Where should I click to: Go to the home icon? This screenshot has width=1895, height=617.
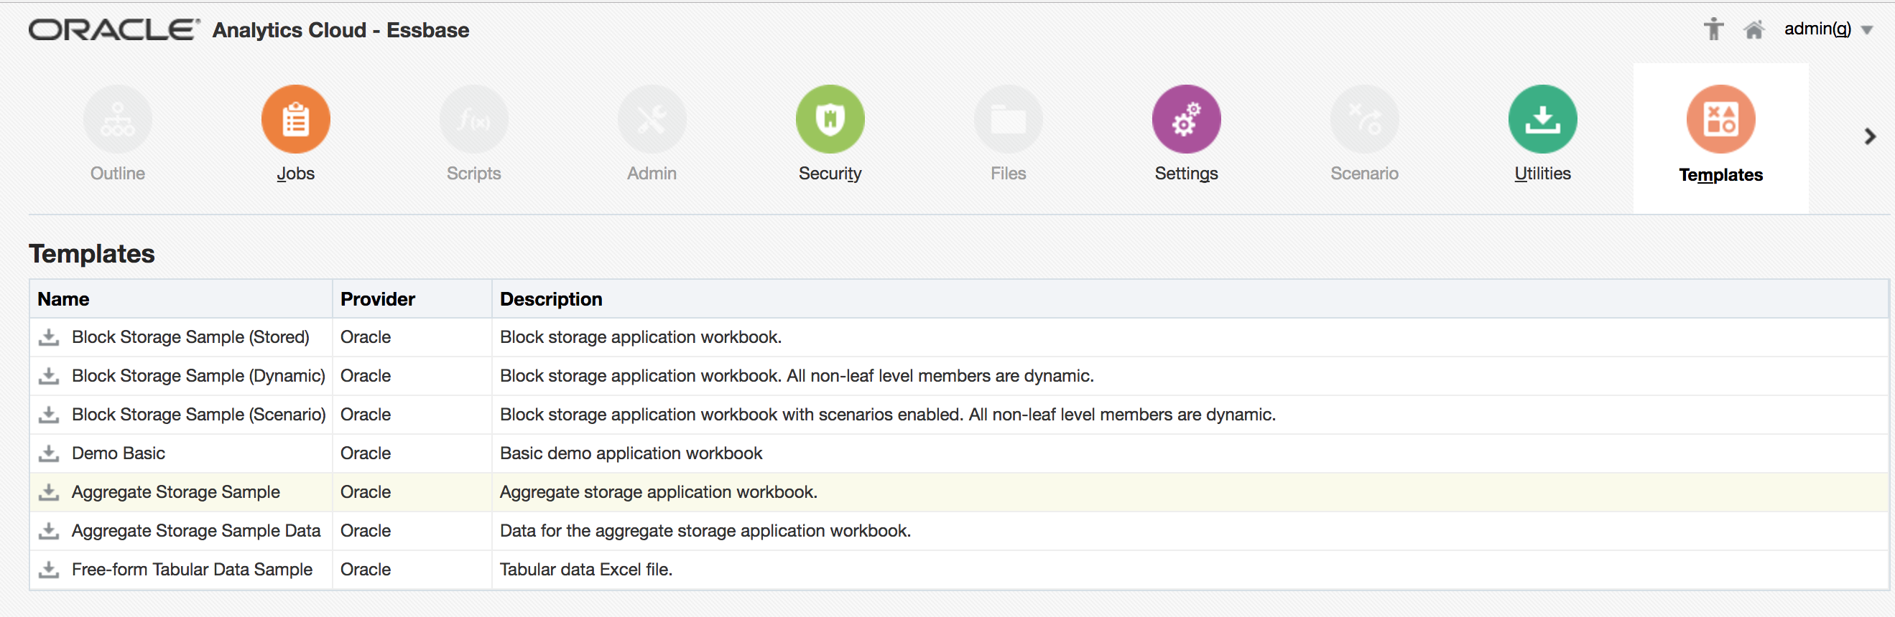[1753, 30]
